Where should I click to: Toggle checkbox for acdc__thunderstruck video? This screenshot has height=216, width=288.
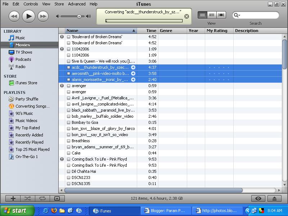click(68, 67)
